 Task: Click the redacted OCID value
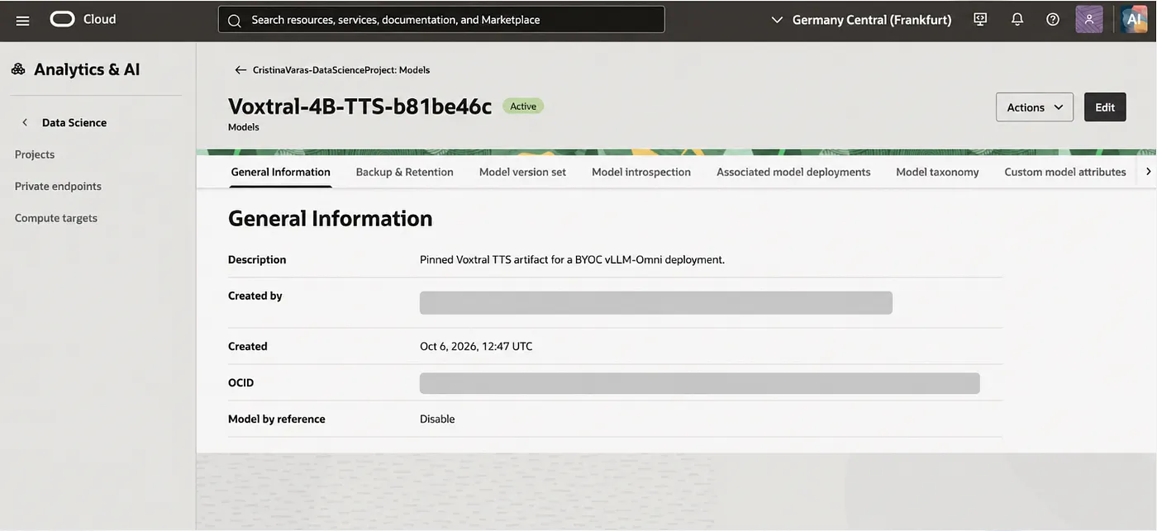700,383
